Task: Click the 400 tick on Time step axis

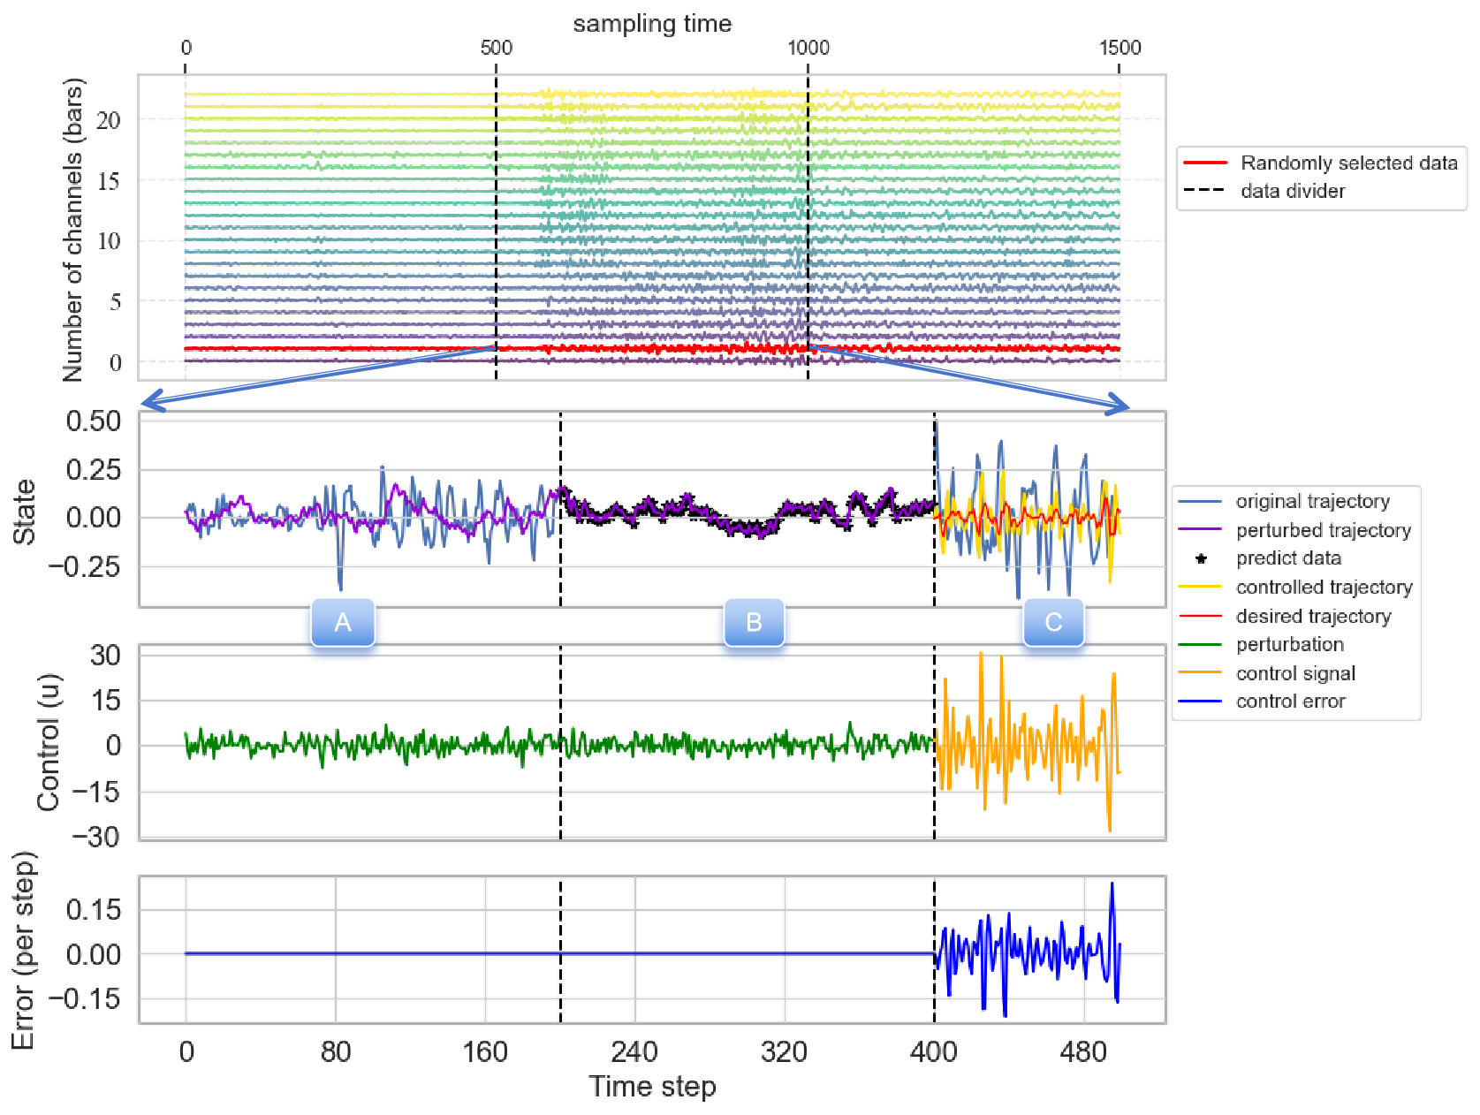Action: click(934, 1052)
